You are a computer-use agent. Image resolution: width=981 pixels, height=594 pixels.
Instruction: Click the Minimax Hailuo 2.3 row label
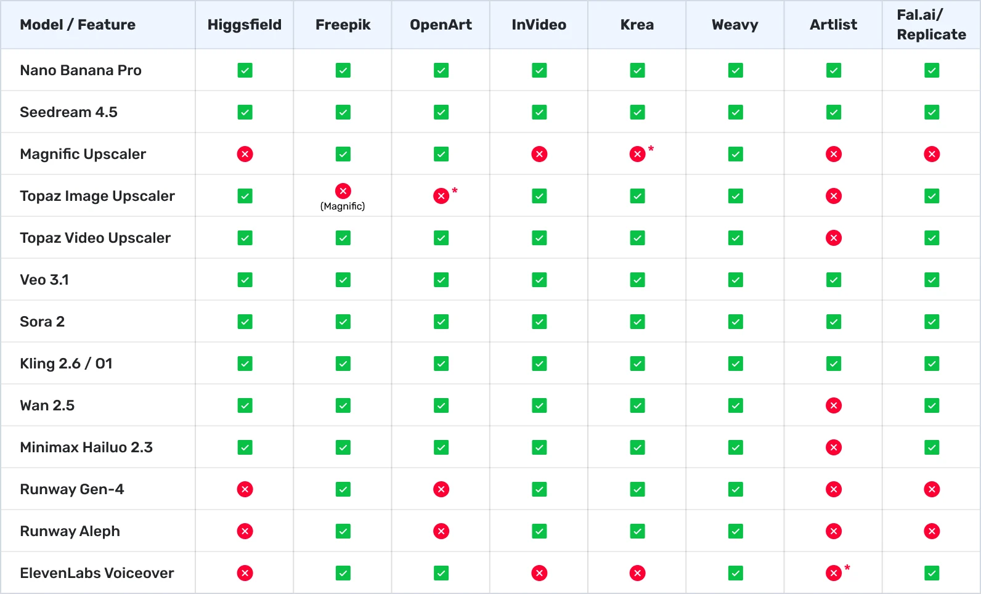[x=86, y=447]
